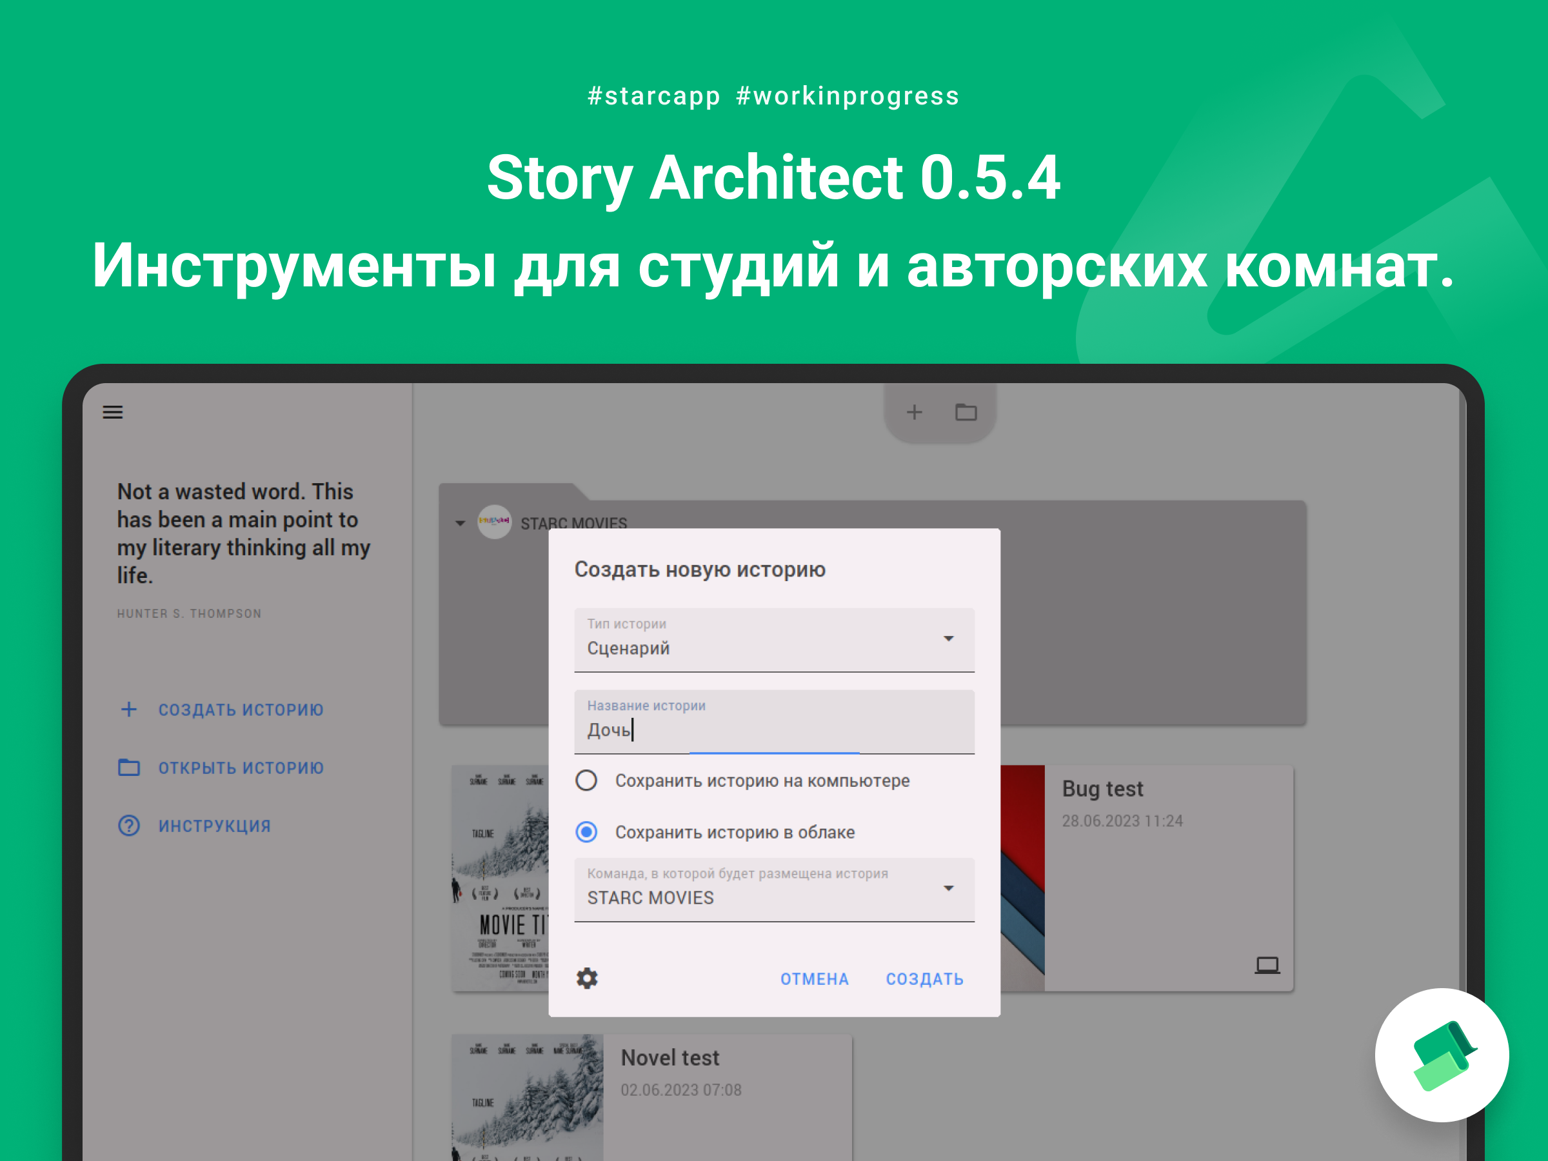The image size is (1548, 1161).
Task: Select Сохранить историю на компьютере radio
Action: point(586,780)
